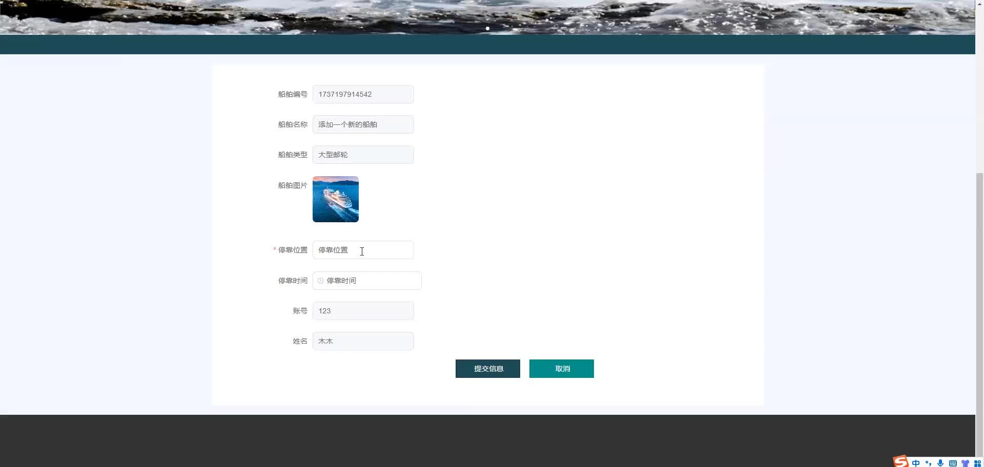Cancel the form with 取消
This screenshot has height=467, width=984.
point(562,369)
